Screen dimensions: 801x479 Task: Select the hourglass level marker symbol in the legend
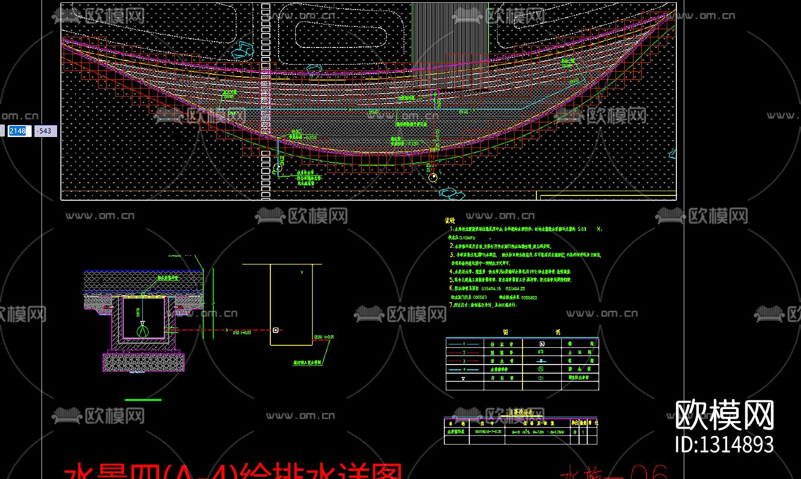(x=463, y=379)
